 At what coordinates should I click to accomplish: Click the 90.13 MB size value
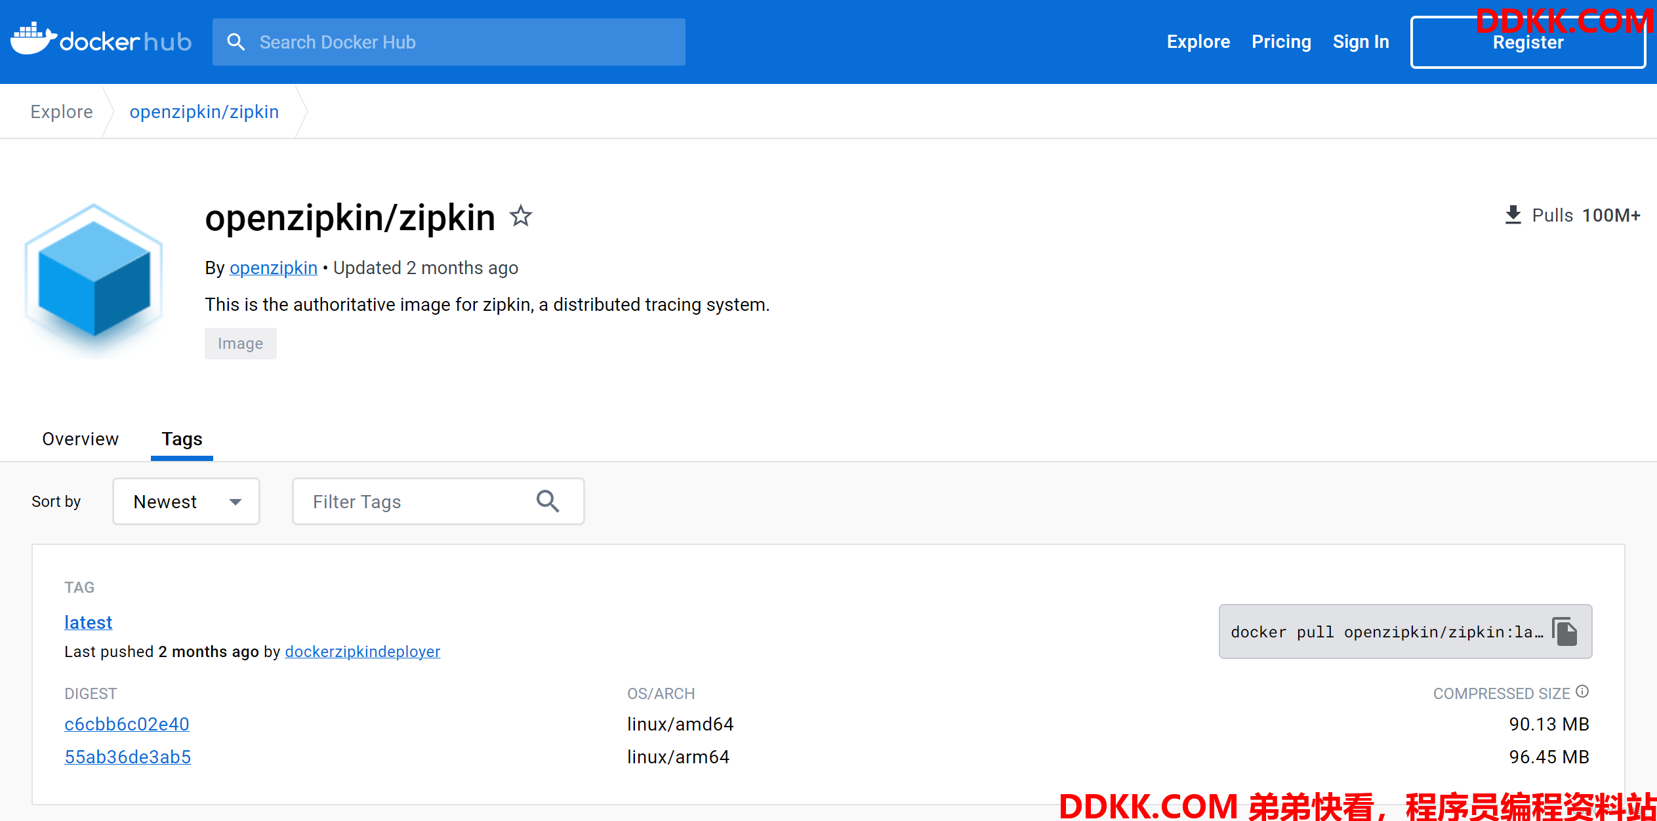(1549, 724)
